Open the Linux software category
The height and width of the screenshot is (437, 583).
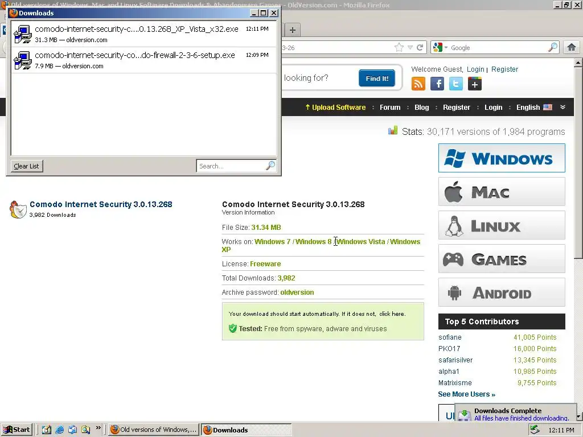click(x=502, y=225)
